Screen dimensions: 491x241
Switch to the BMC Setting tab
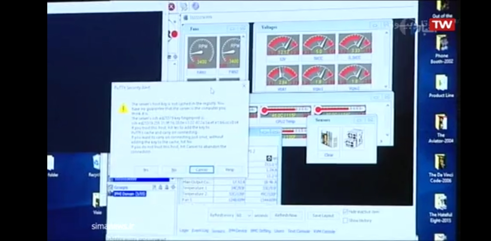(x=260, y=231)
